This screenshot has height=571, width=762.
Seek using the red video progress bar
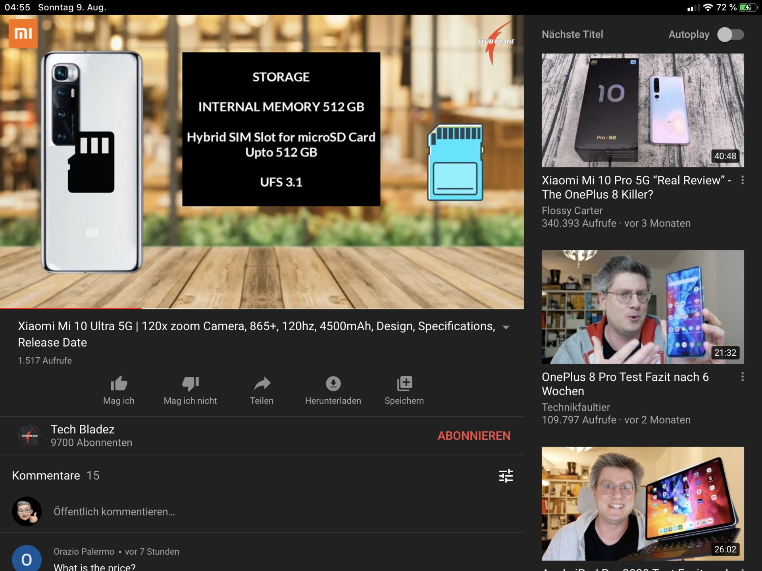[262, 308]
